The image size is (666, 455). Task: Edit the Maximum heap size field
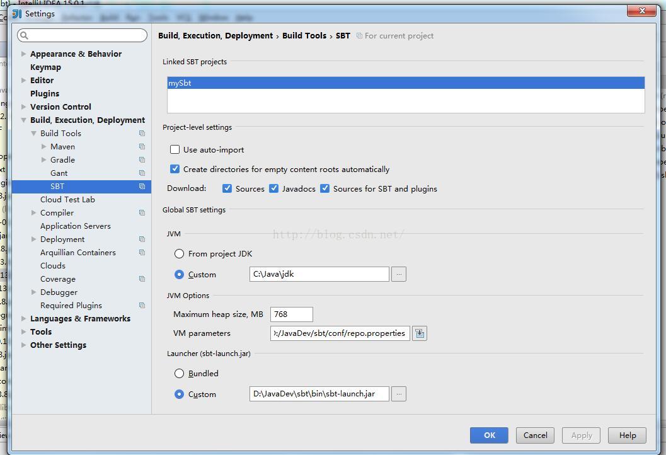click(x=292, y=314)
